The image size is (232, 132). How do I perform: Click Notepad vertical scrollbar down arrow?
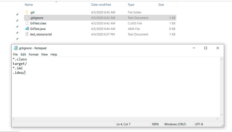[x=222, y=115]
